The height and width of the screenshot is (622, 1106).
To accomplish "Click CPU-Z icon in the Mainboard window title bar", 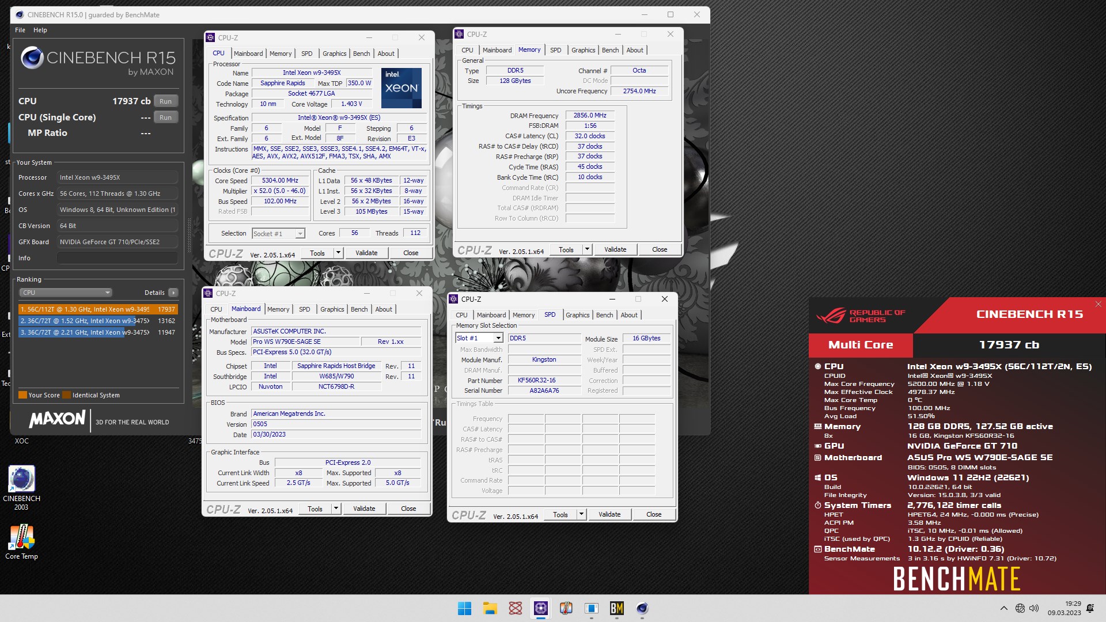I will (208, 293).
